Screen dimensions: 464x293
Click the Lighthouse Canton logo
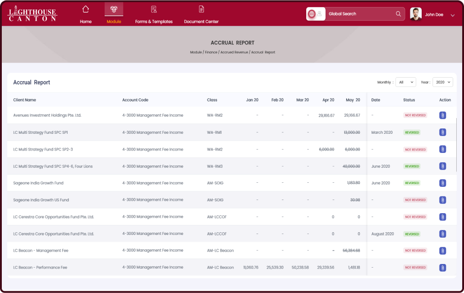click(33, 14)
